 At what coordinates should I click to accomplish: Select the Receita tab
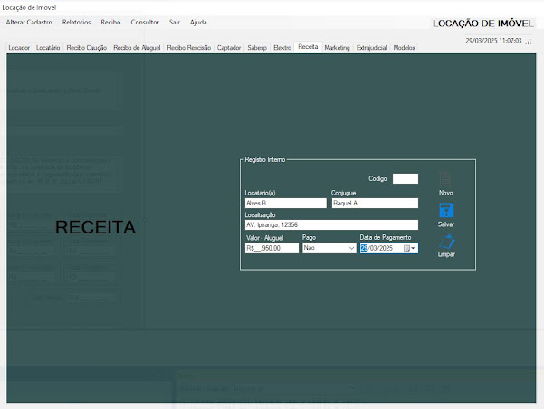click(308, 47)
